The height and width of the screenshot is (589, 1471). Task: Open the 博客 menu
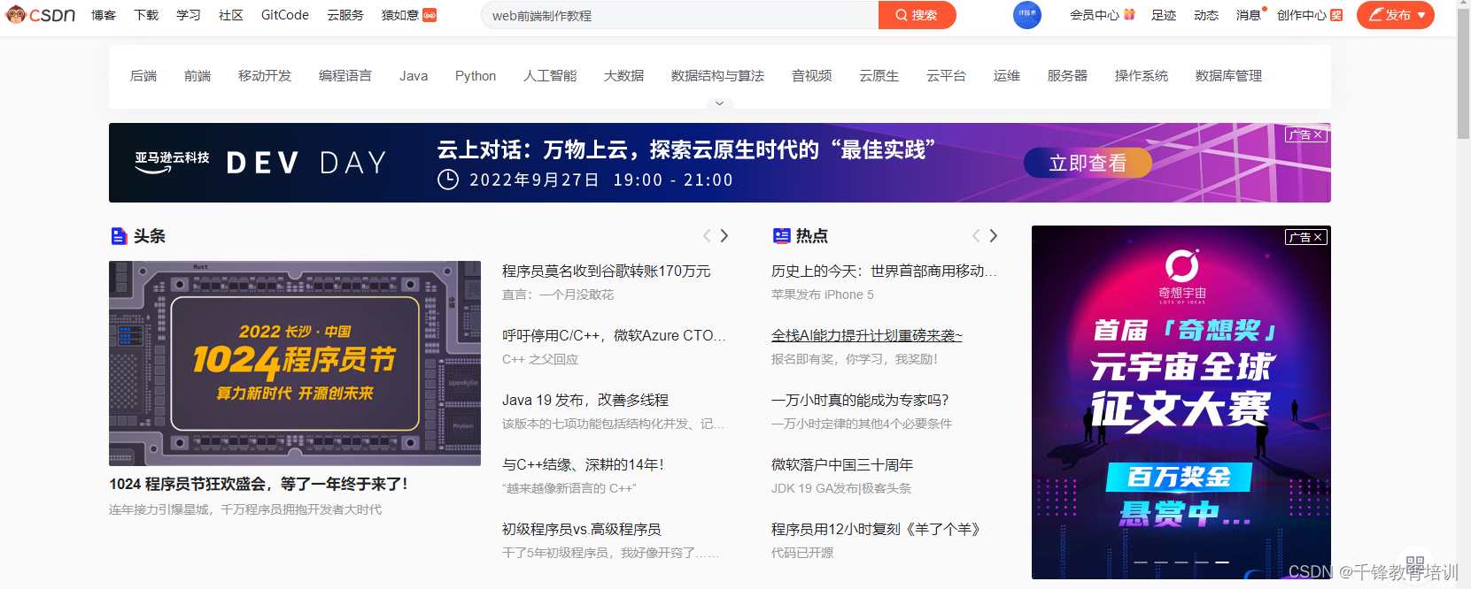click(x=104, y=15)
